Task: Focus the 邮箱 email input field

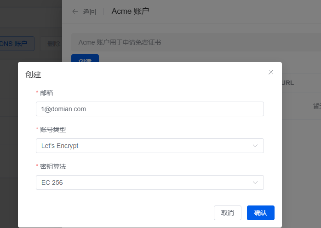Action: [149, 109]
